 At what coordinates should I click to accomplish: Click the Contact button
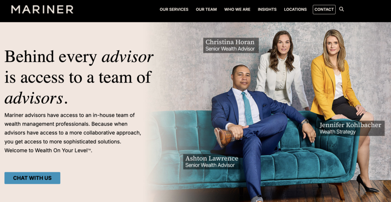tap(324, 10)
